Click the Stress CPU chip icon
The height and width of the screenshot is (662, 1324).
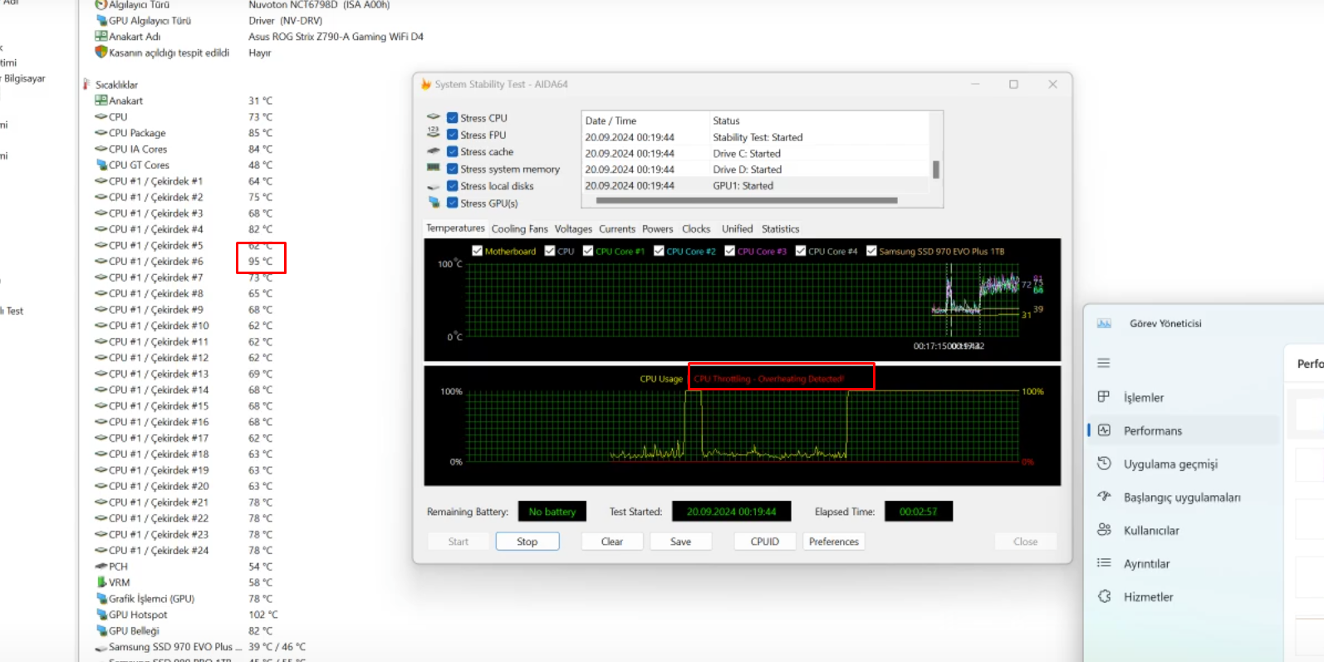434,117
